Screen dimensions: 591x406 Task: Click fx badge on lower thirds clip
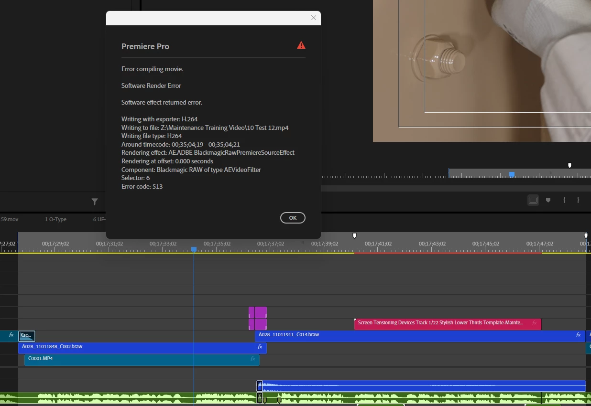click(534, 323)
